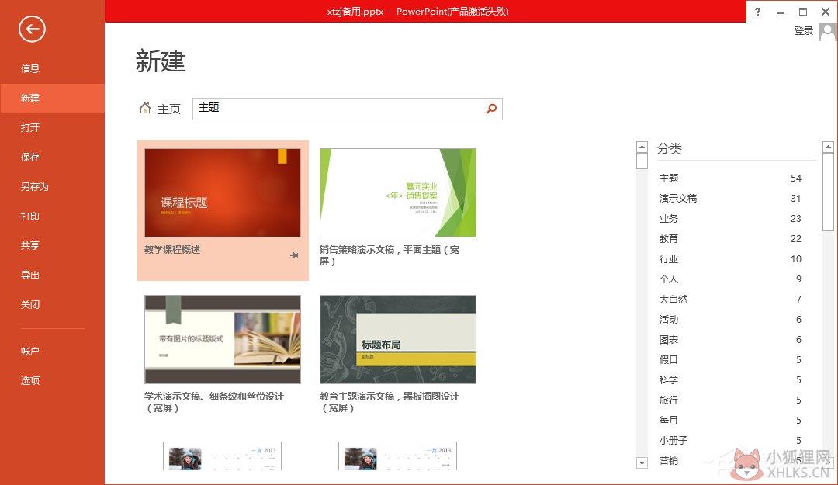Filter by 科学 category
Image resolution: width=838 pixels, height=485 pixels.
(x=730, y=380)
